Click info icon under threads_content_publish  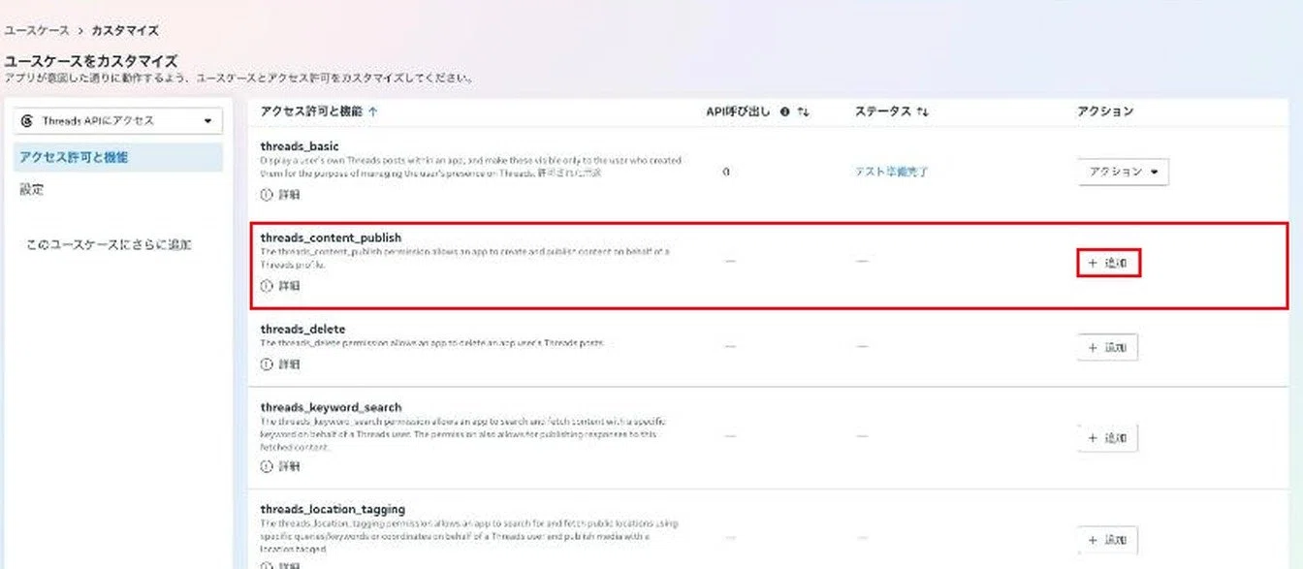click(267, 286)
